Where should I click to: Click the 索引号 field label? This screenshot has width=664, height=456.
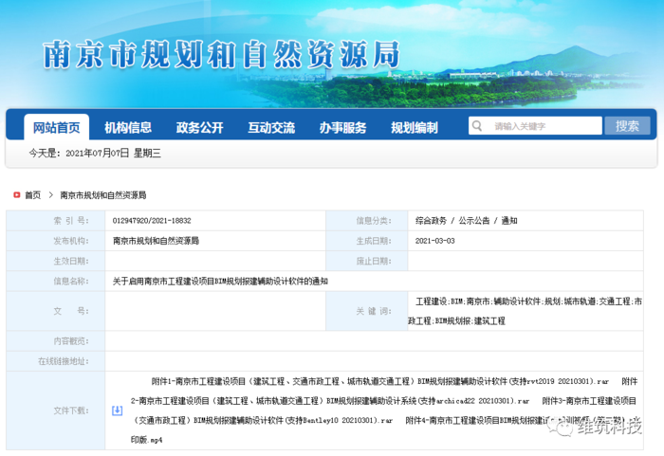(x=71, y=221)
